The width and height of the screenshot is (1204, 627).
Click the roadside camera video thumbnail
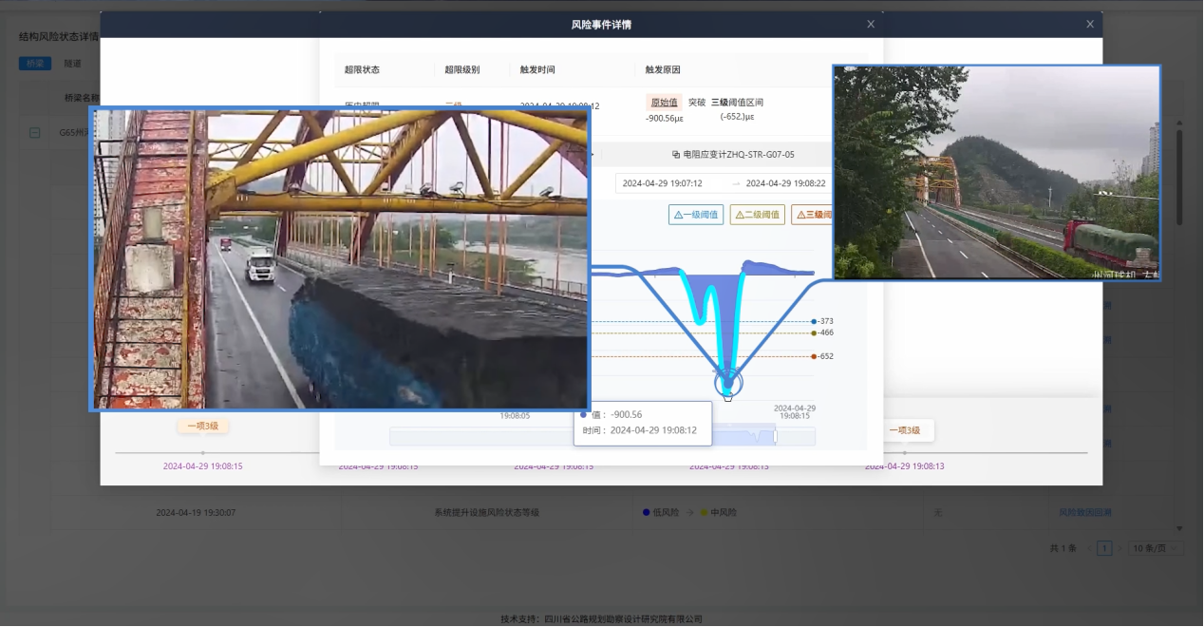click(996, 173)
